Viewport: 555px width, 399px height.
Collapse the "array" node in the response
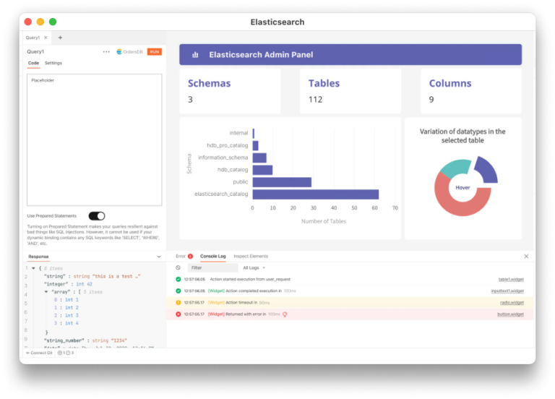pyautogui.click(x=46, y=292)
